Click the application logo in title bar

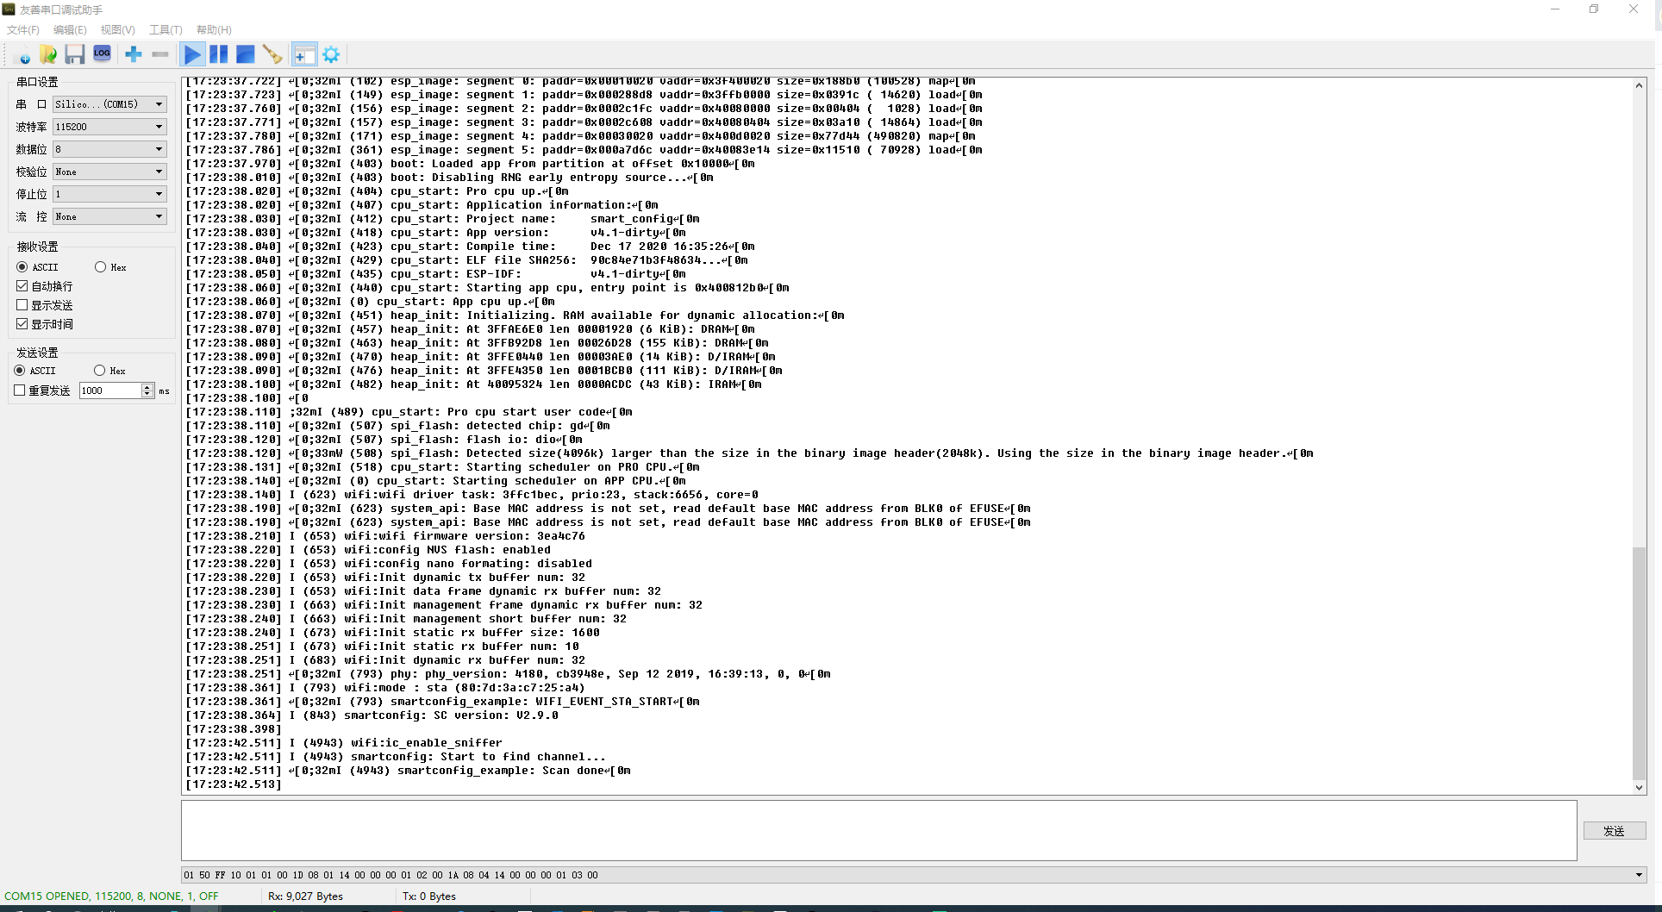click(x=9, y=9)
